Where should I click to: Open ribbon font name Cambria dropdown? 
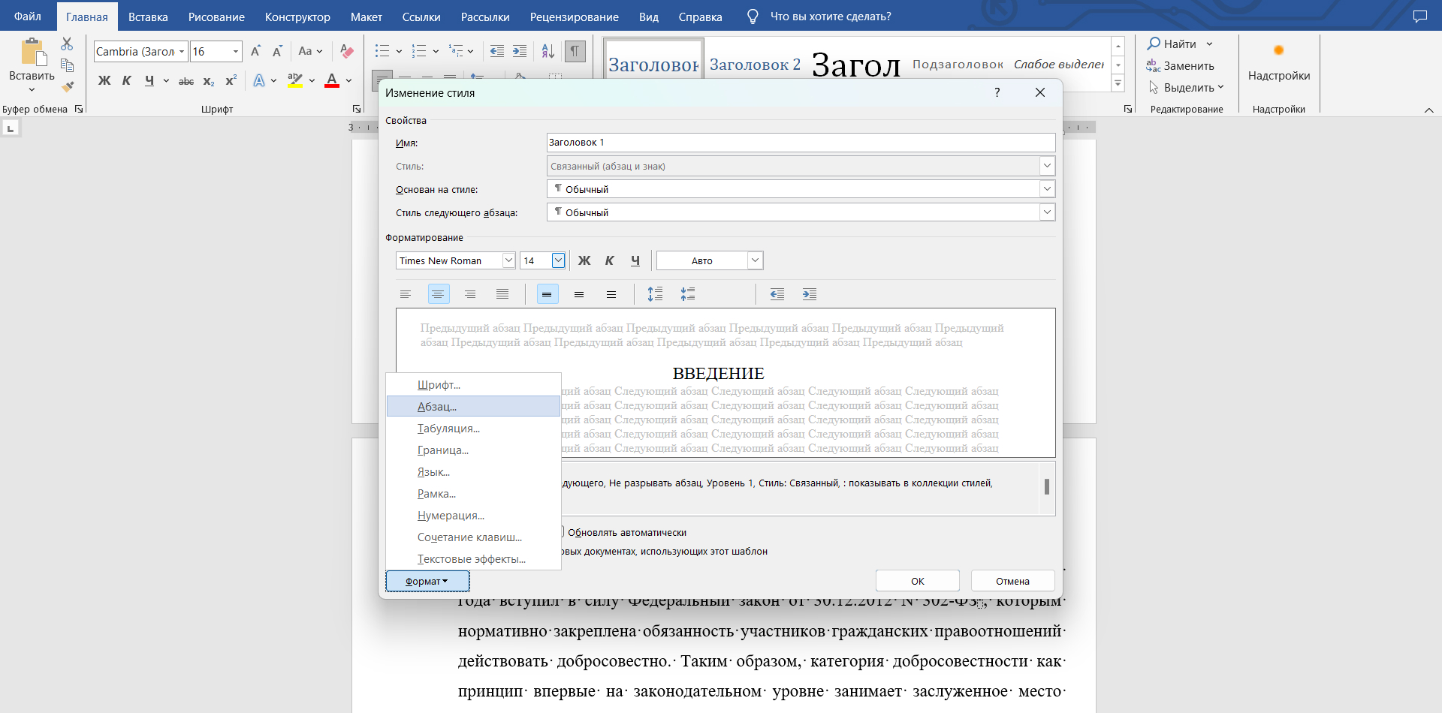click(x=182, y=51)
